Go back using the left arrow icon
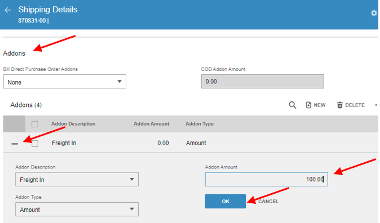This screenshot has width=380, height=223. [x=8, y=10]
